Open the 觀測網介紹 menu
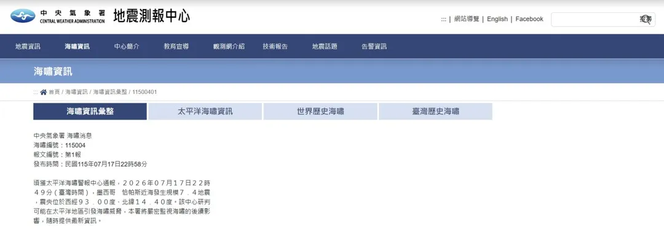The width and height of the screenshot is (664, 232). pos(229,47)
